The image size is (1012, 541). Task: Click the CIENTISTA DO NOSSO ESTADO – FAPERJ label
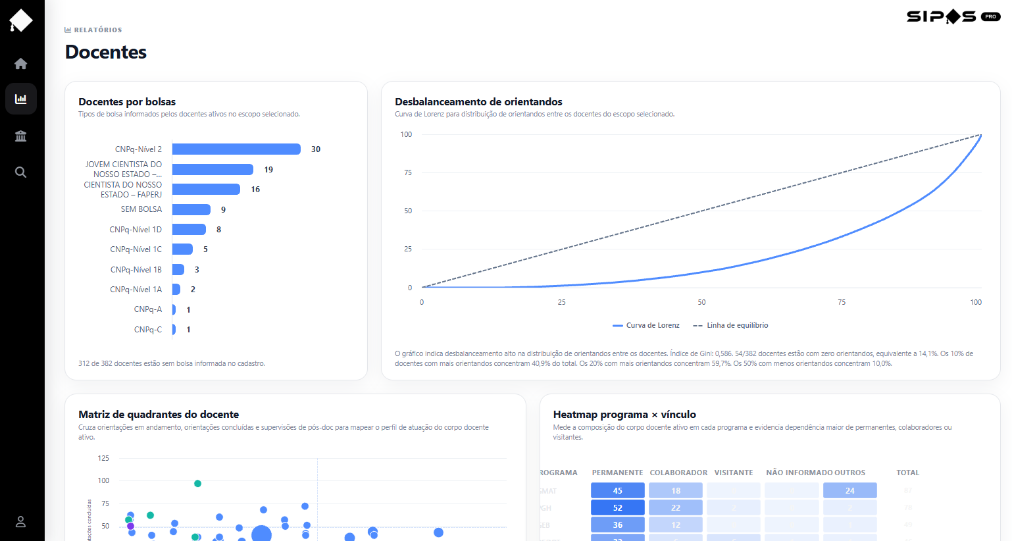click(122, 190)
